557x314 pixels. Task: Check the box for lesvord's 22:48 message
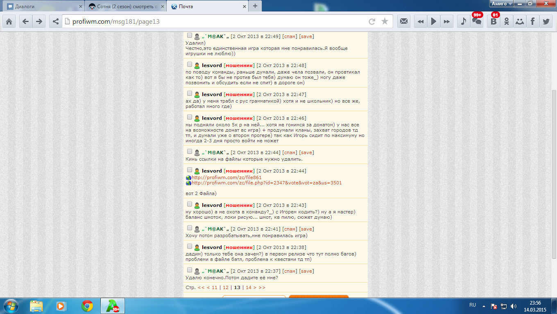[190, 65]
